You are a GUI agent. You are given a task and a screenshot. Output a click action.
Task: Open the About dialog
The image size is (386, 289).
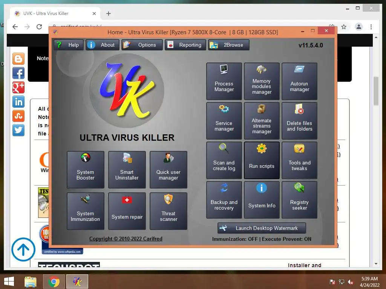coord(103,45)
